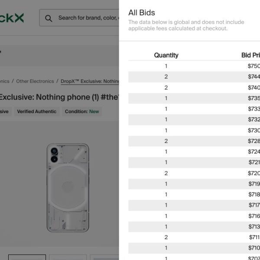This screenshot has height=260, width=260.
Task: Select the second product thumbnail below image
Action: (68, 257)
